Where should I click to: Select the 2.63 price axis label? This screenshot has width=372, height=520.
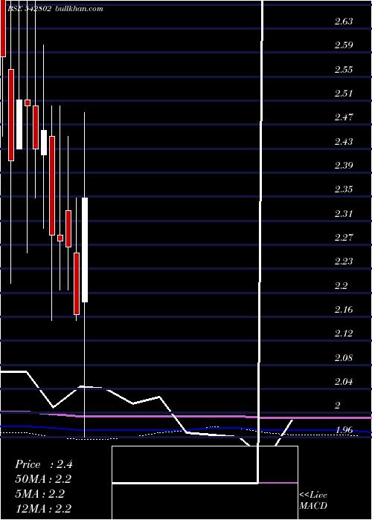point(344,22)
